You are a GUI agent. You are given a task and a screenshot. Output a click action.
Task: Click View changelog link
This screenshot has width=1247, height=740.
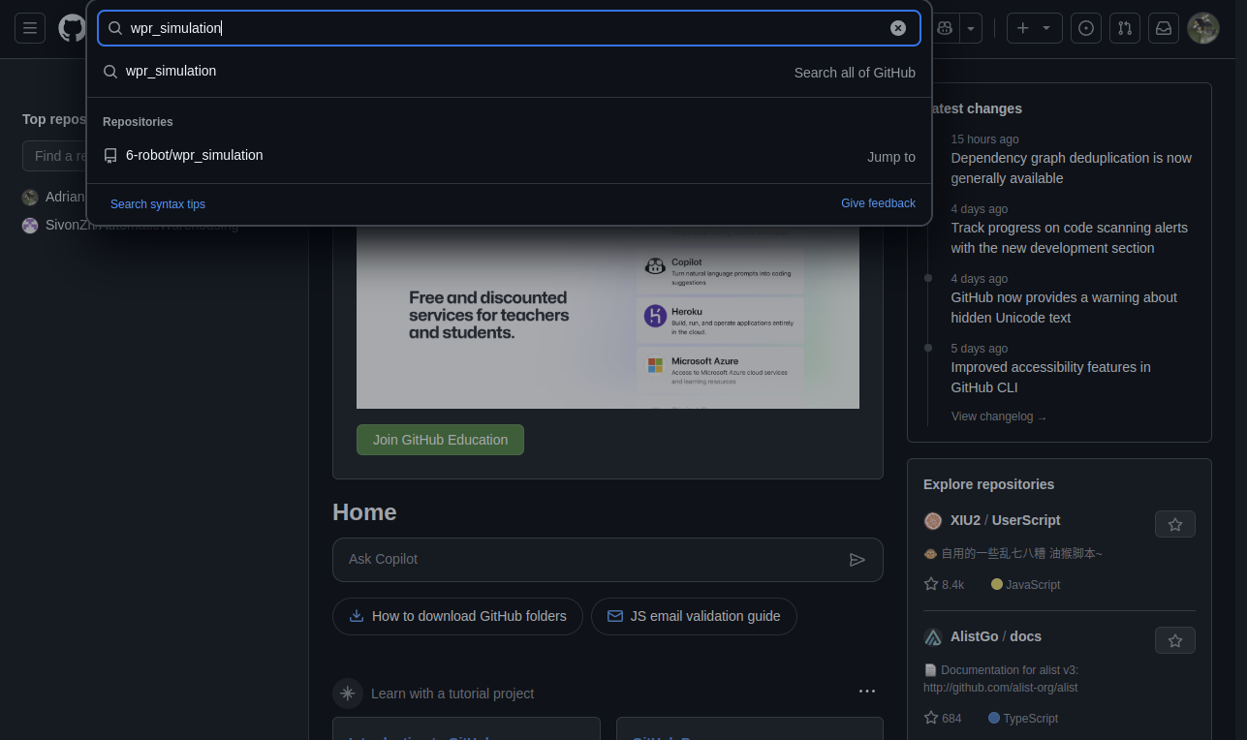pos(999,416)
